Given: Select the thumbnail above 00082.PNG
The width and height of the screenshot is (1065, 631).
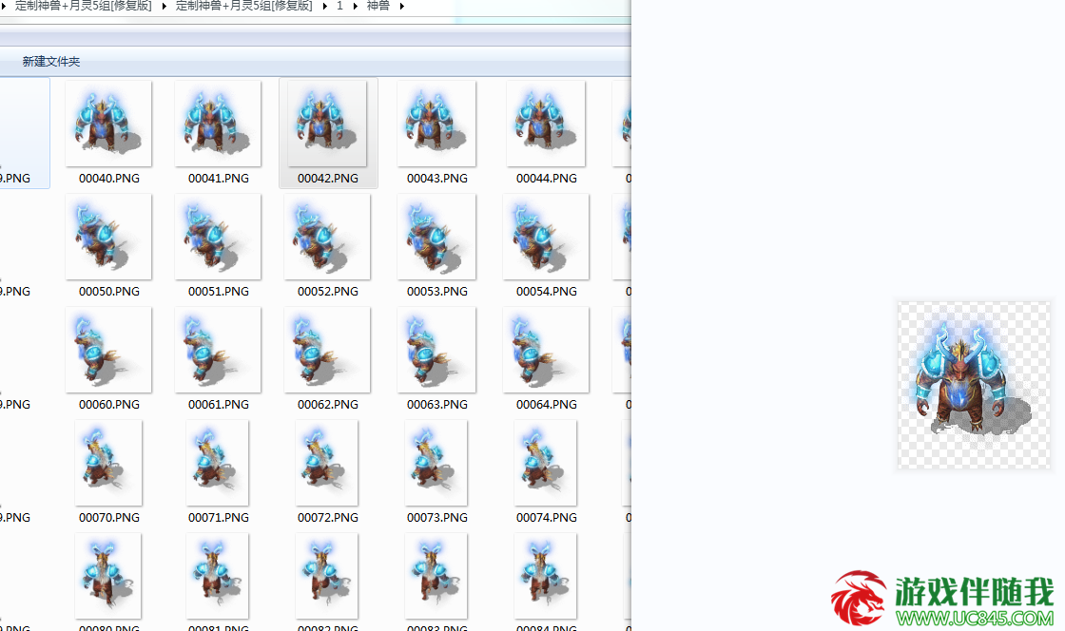Looking at the screenshot, I should click(x=327, y=576).
